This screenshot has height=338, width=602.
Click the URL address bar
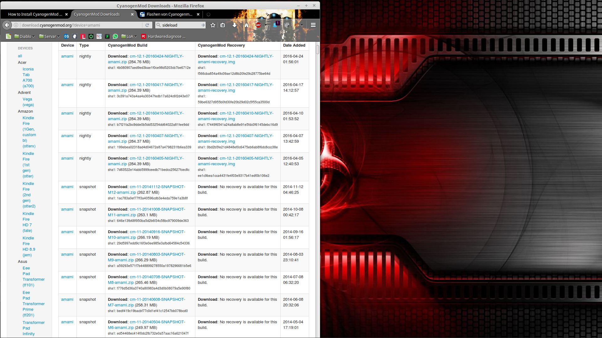(x=81, y=25)
